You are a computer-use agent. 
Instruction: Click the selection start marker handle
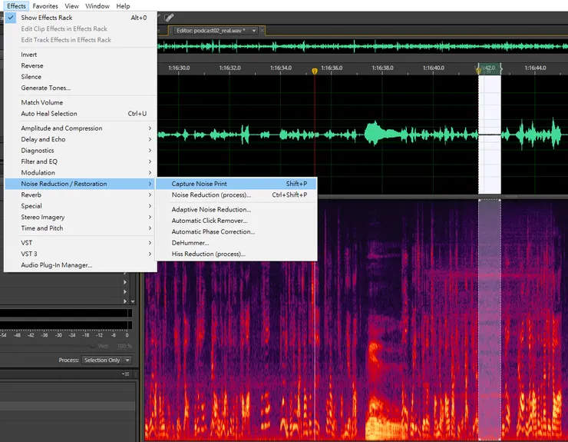(x=479, y=69)
